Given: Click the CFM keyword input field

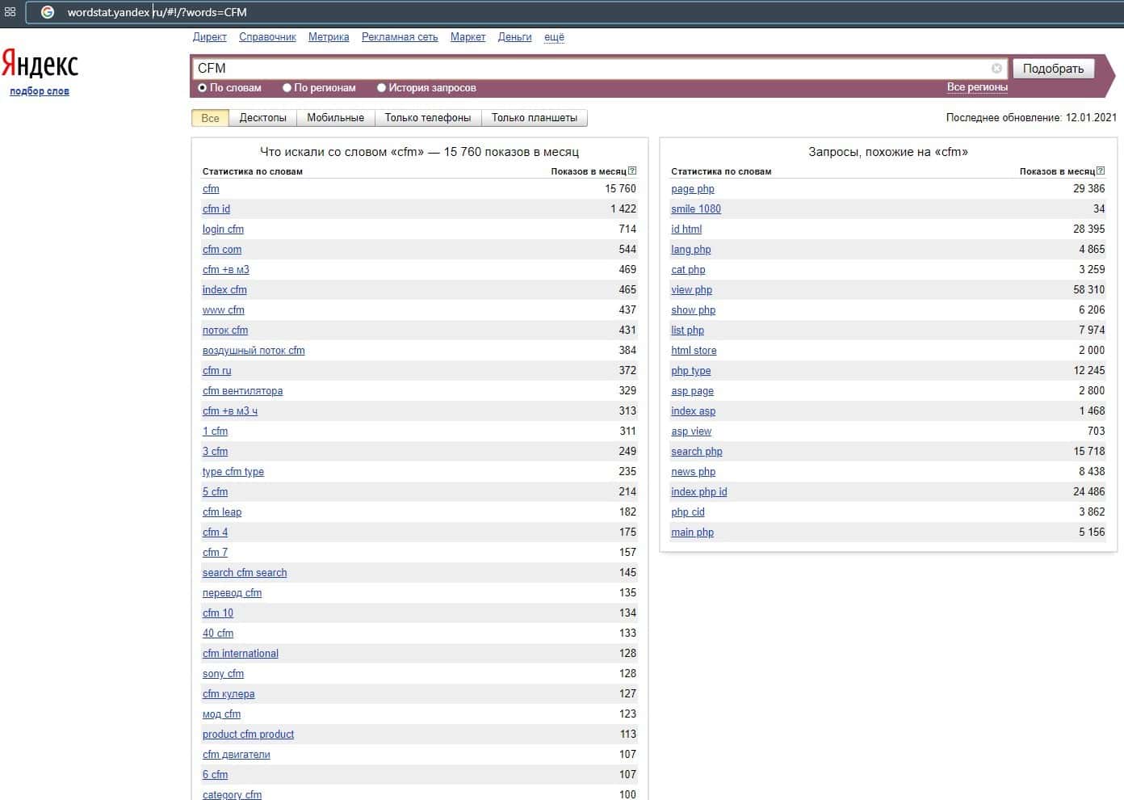Looking at the screenshot, I should tap(589, 69).
